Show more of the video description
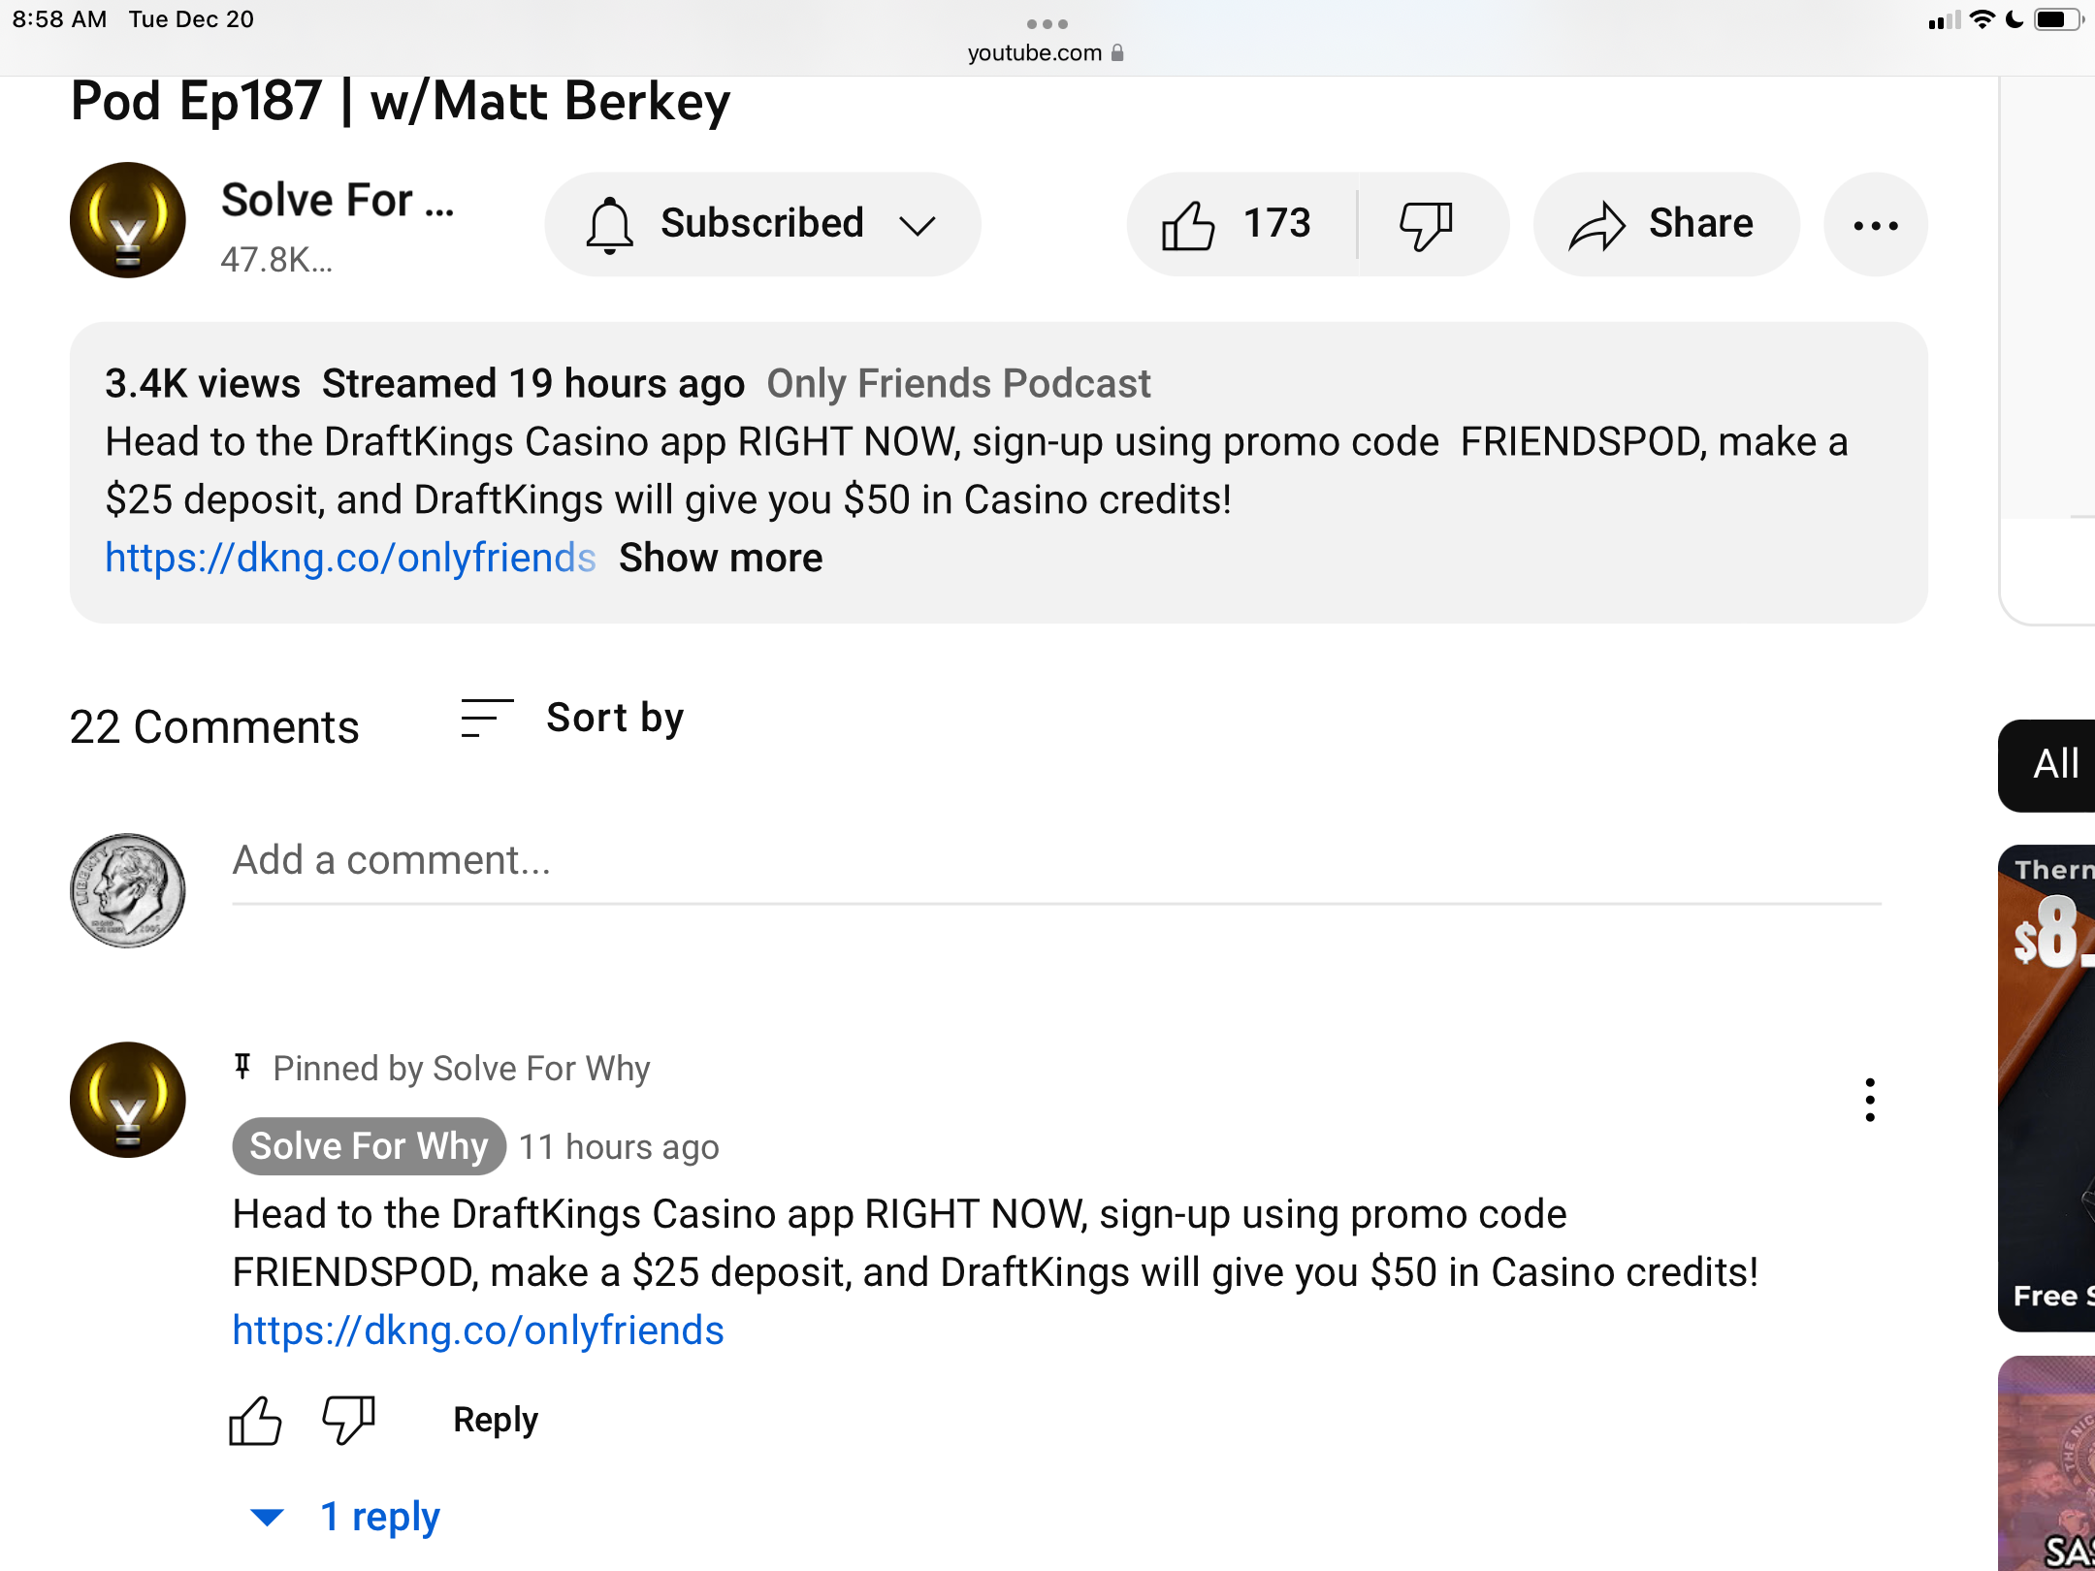 [x=721, y=558]
